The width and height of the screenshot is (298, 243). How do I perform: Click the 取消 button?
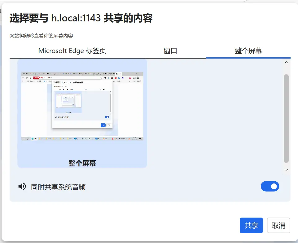(x=278, y=225)
